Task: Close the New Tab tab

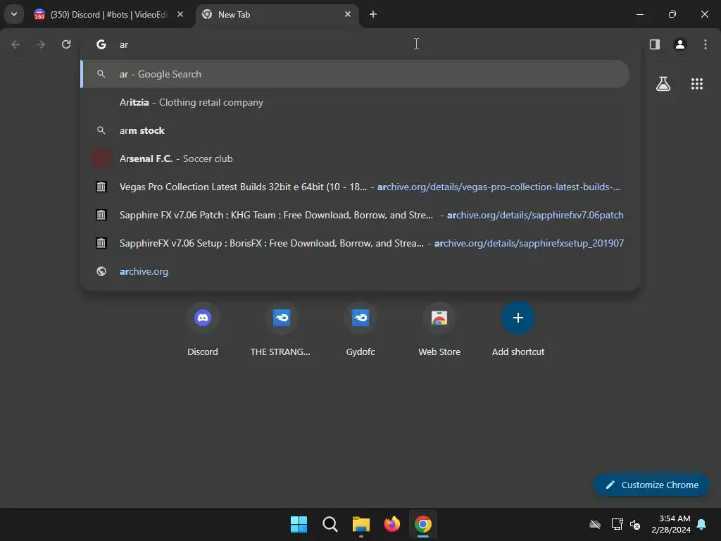Action: (x=348, y=14)
